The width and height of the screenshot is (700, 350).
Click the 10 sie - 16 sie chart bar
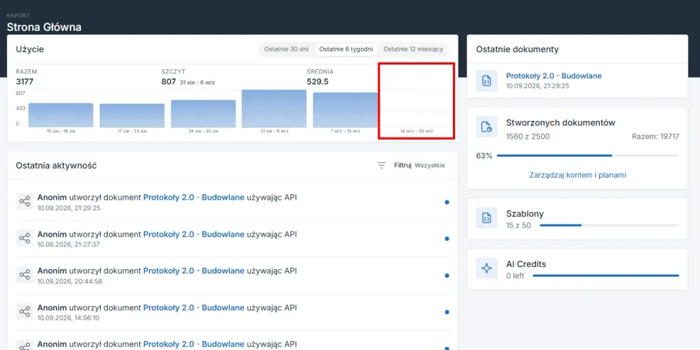click(x=60, y=115)
